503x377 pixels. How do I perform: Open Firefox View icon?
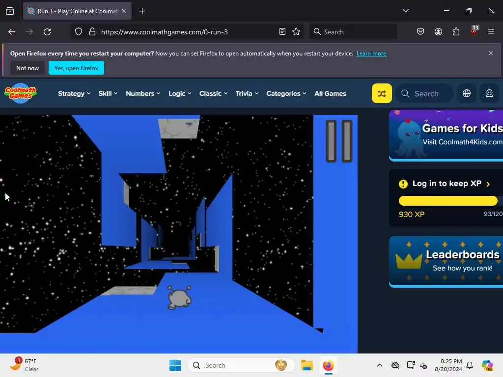pyautogui.click(x=10, y=11)
